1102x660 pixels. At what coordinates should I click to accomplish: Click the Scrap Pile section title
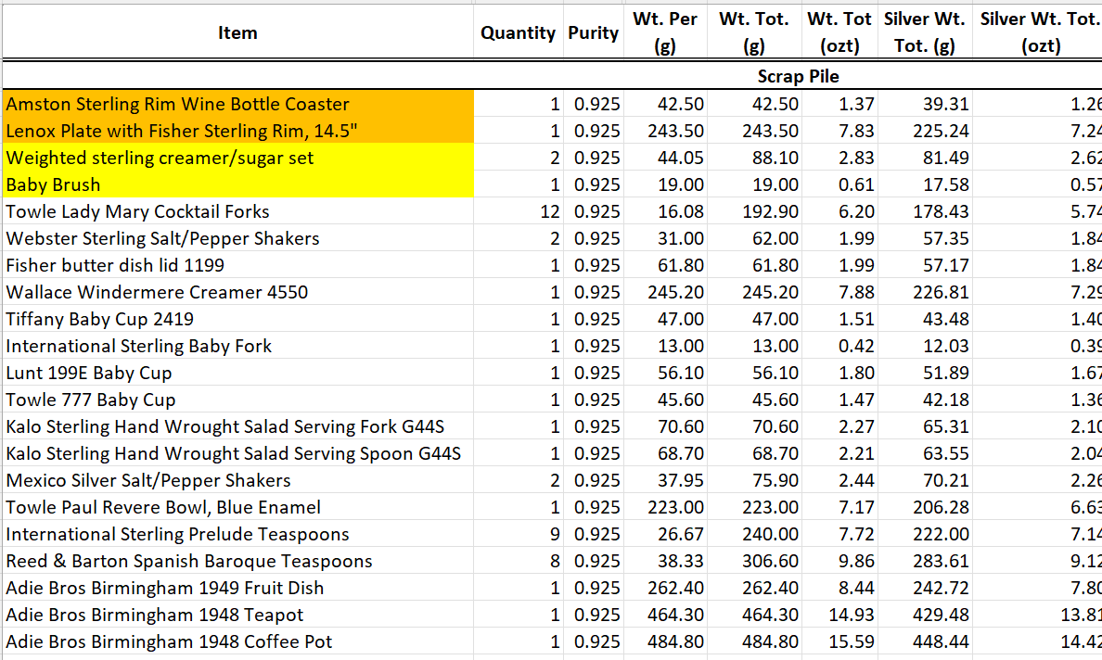pos(798,76)
